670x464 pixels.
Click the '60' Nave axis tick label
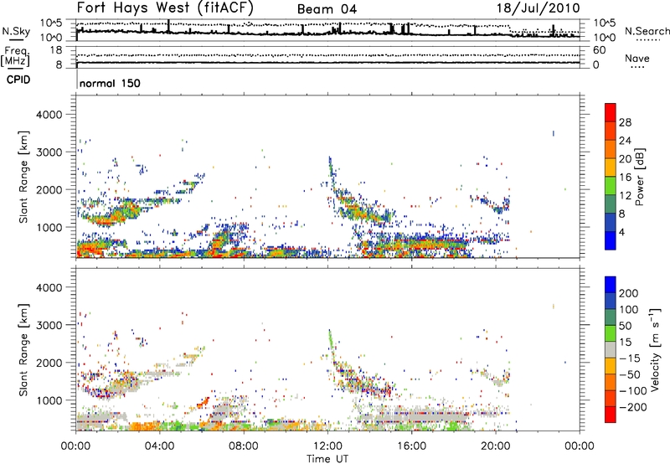click(599, 50)
